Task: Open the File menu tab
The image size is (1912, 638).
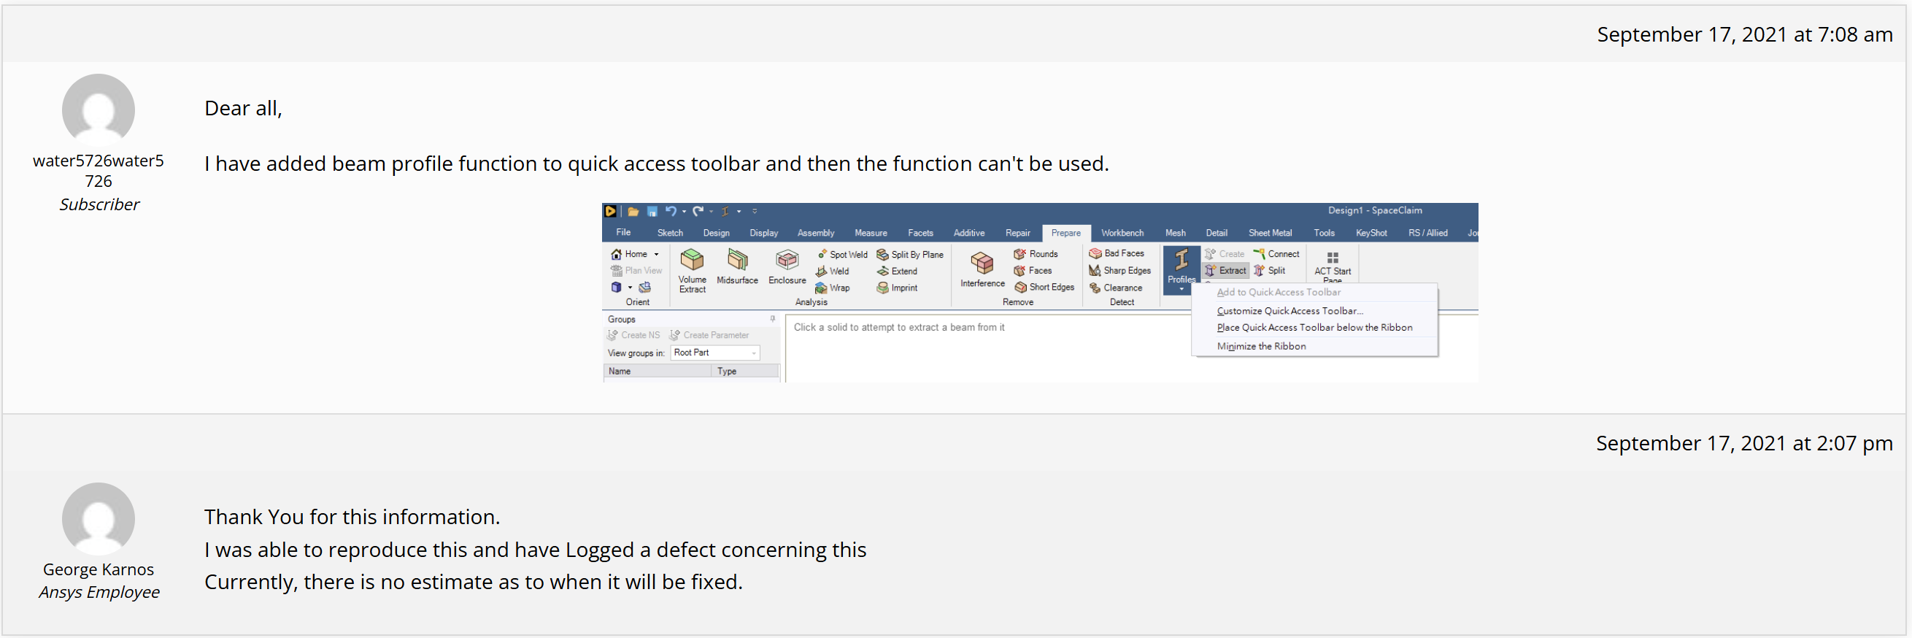Action: [x=623, y=232]
